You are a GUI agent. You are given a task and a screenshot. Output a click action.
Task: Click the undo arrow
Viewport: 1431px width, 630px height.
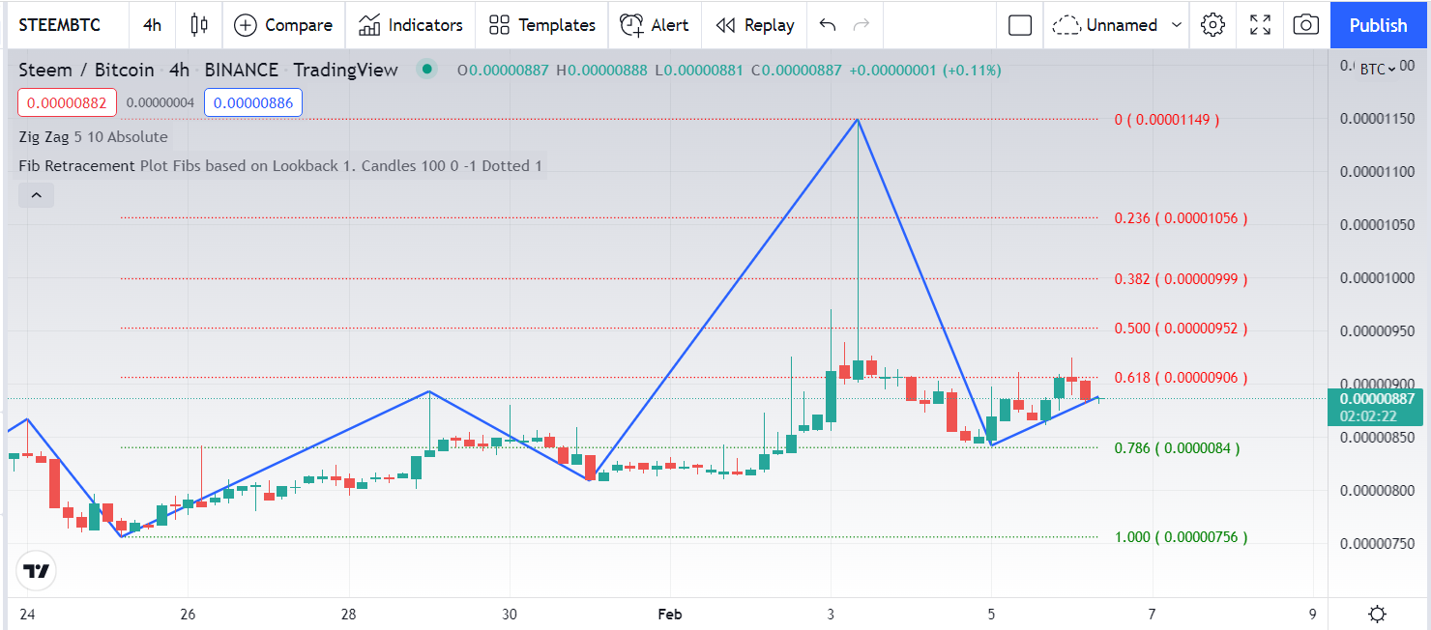click(x=827, y=25)
